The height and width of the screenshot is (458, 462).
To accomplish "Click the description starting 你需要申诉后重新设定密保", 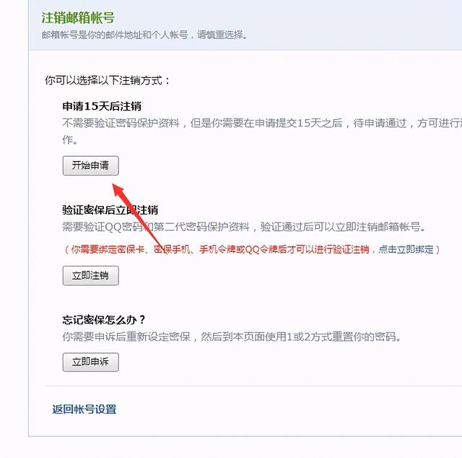I will click(232, 337).
